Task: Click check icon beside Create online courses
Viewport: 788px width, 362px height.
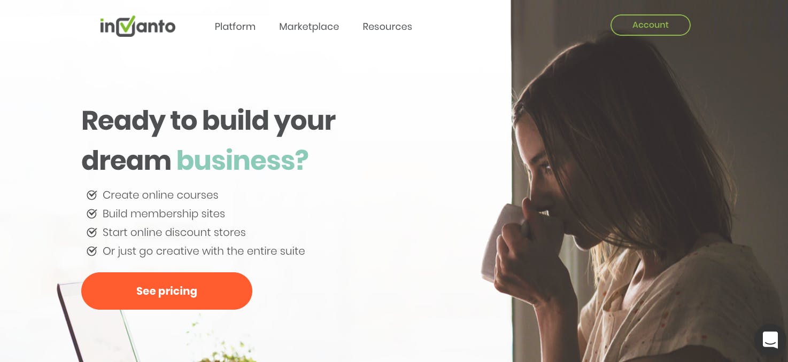Action: [x=91, y=195]
